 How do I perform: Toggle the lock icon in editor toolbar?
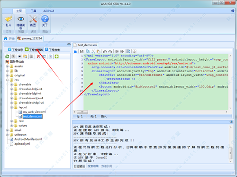point(75,51)
